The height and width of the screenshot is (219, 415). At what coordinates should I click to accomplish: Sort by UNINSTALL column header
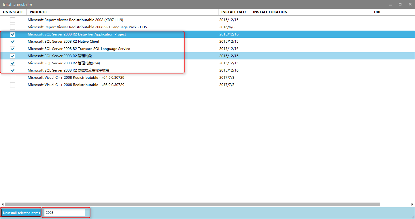[x=13, y=12]
